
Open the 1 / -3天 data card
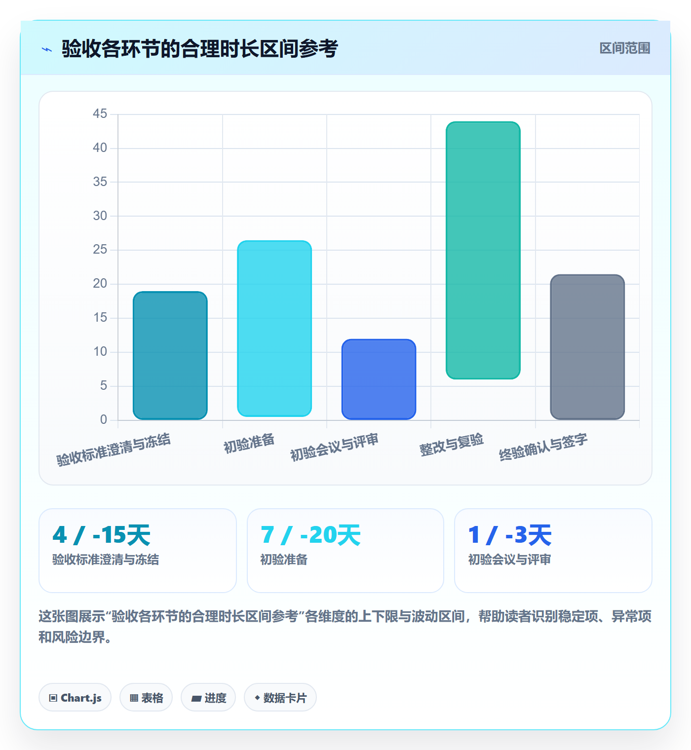tap(553, 550)
